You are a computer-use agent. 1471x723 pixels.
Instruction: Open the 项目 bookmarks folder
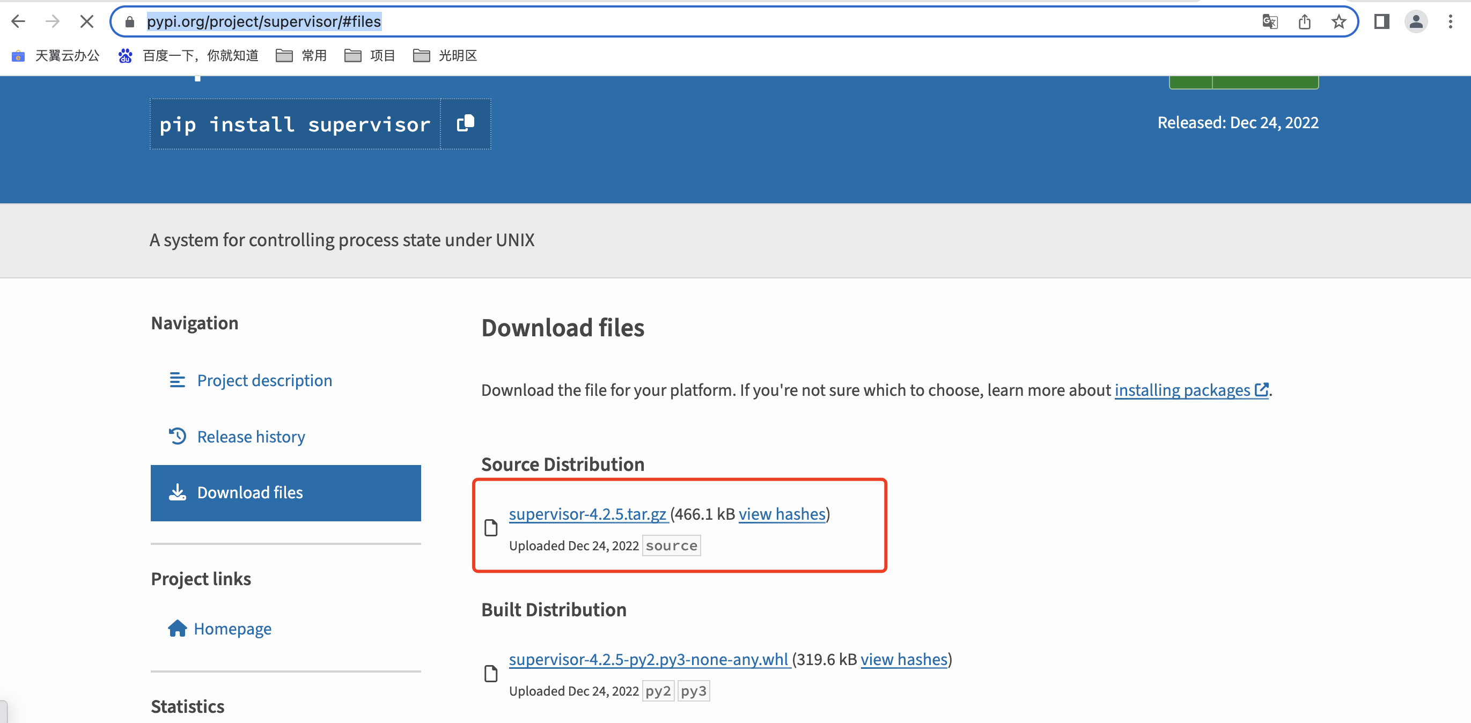tap(370, 55)
